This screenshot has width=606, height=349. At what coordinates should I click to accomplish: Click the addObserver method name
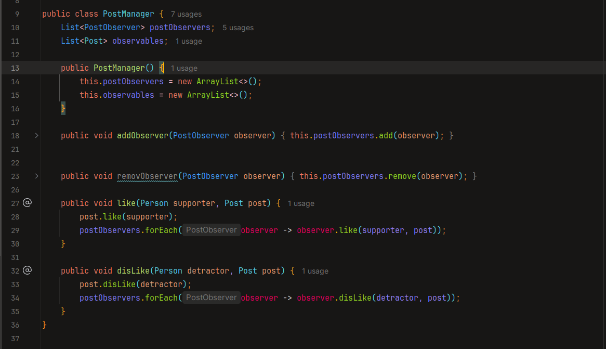point(142,136)
